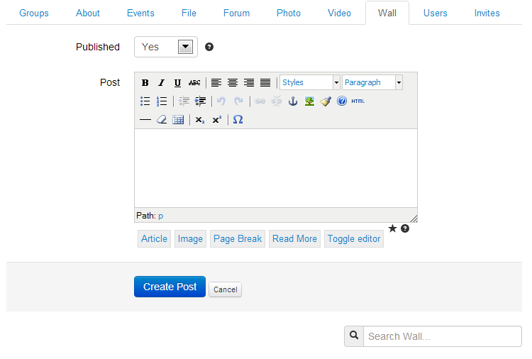Align text right
This screenshot has width=532, height=359.
[249, 82]
